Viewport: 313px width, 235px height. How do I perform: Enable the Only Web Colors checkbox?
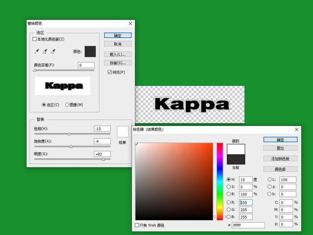pyautogui.click(x=137, y=225)
